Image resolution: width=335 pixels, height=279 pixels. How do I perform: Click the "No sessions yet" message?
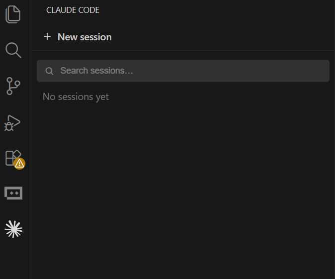click(x=76, y=97)
